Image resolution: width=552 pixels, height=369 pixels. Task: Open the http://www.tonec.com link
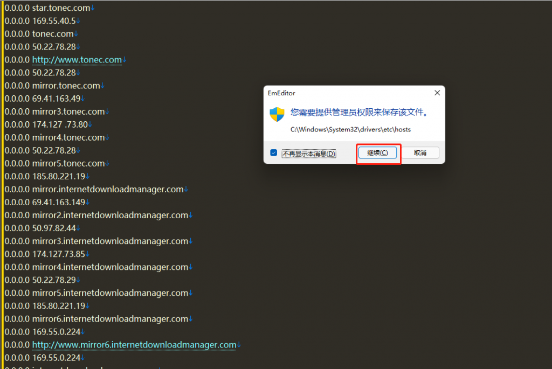point(77,60)
